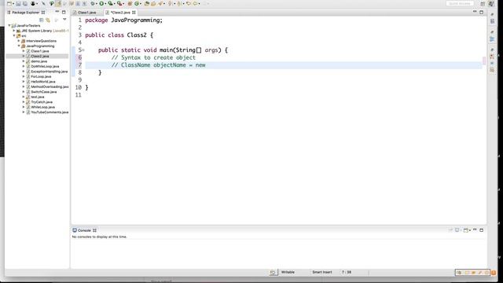The height and width of the screenshot is (283, 503).
Task: Select the *Class2.java editor tab
Action: click(120, 13)
